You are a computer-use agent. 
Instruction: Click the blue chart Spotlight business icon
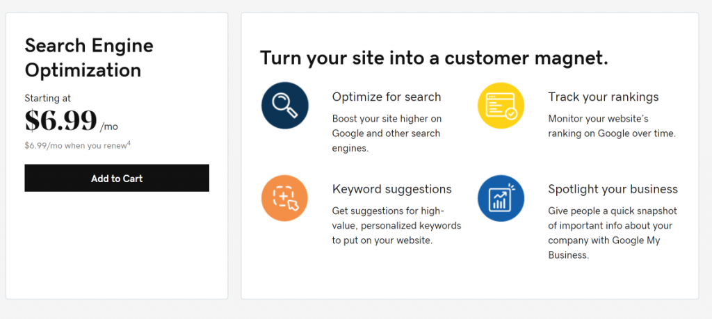(x=501, y=198)
